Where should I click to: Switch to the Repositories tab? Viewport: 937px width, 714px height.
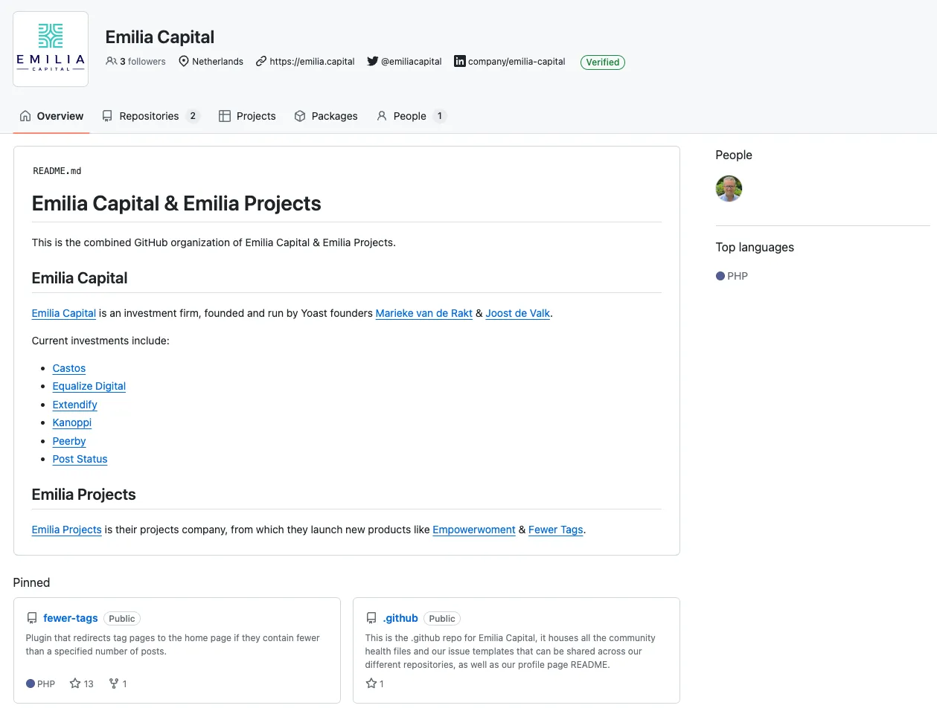pos(150,116)
